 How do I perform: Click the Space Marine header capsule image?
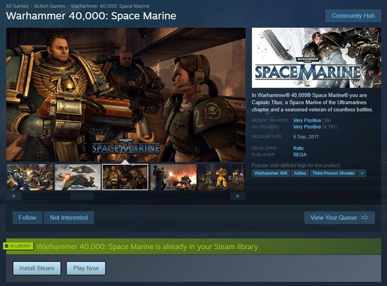click(x=316, y=58)
